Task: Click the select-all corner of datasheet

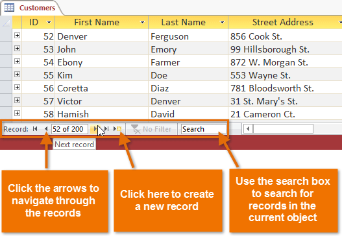Action: coord(6,23)
